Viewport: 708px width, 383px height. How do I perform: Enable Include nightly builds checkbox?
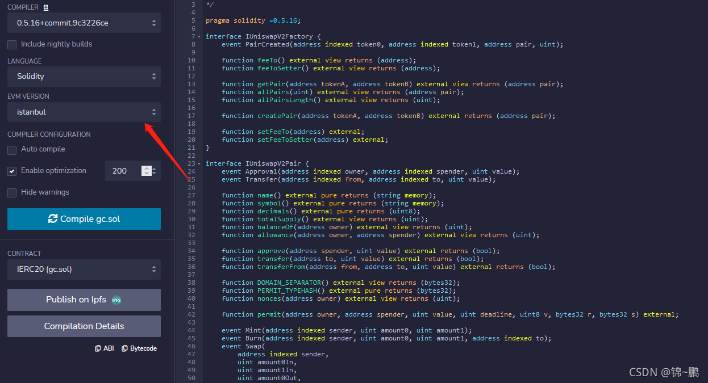click(12, 44)
